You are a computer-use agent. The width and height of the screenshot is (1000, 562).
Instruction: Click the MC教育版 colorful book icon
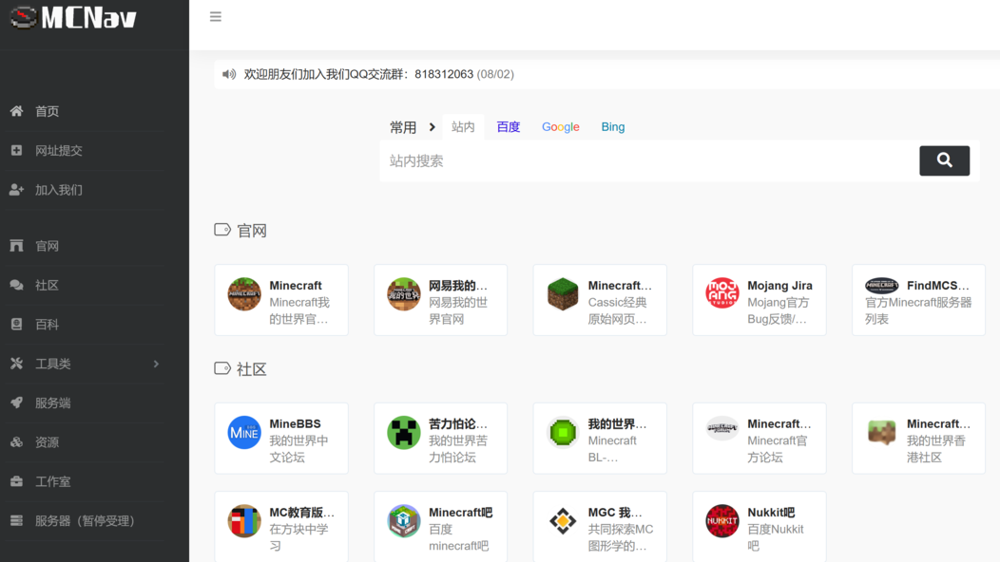pyautogui.click(x=244, y=520)
